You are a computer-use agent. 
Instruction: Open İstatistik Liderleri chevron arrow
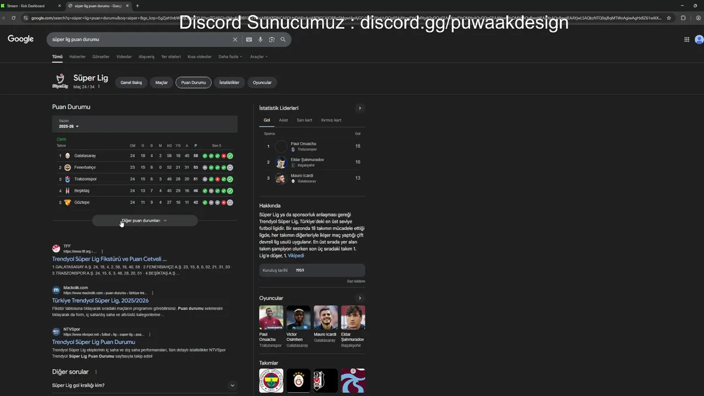360,108
